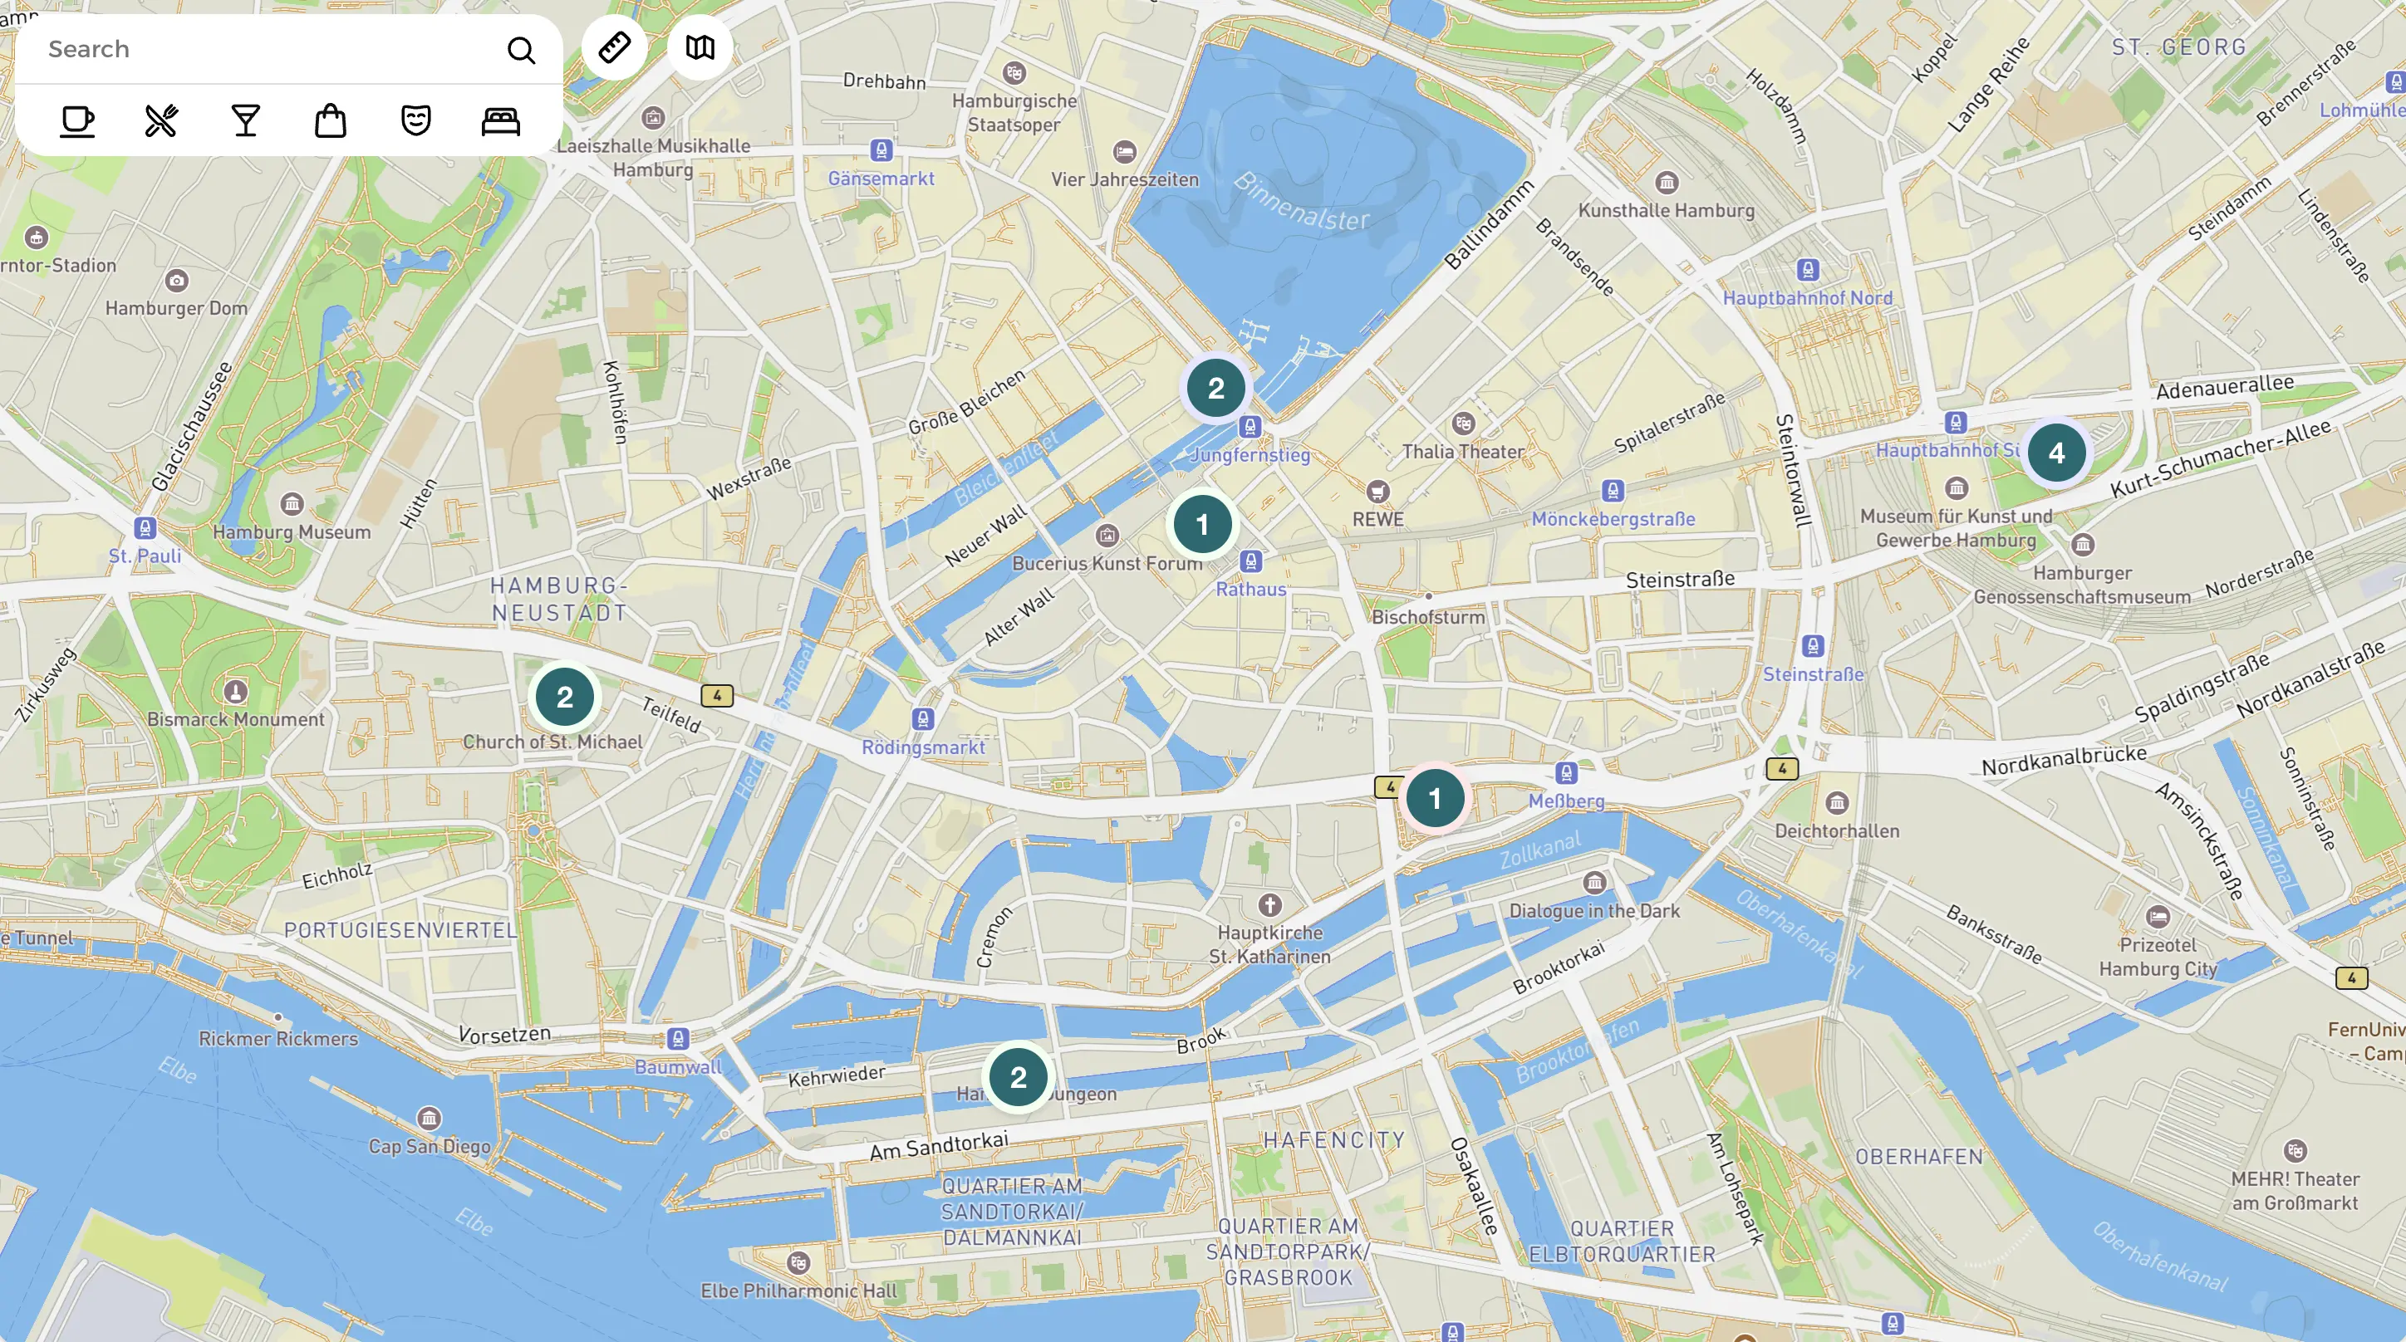
Task: Toggle the map view button
Action: pyautogui.click(x=699, y=47)
